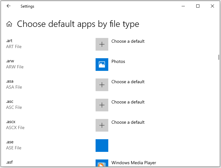Click the Settings window title

[x=27, y=6]
